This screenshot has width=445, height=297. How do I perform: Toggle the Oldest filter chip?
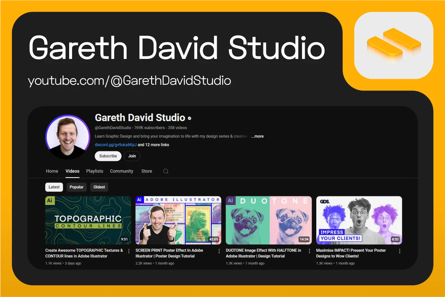click(99, 187)
